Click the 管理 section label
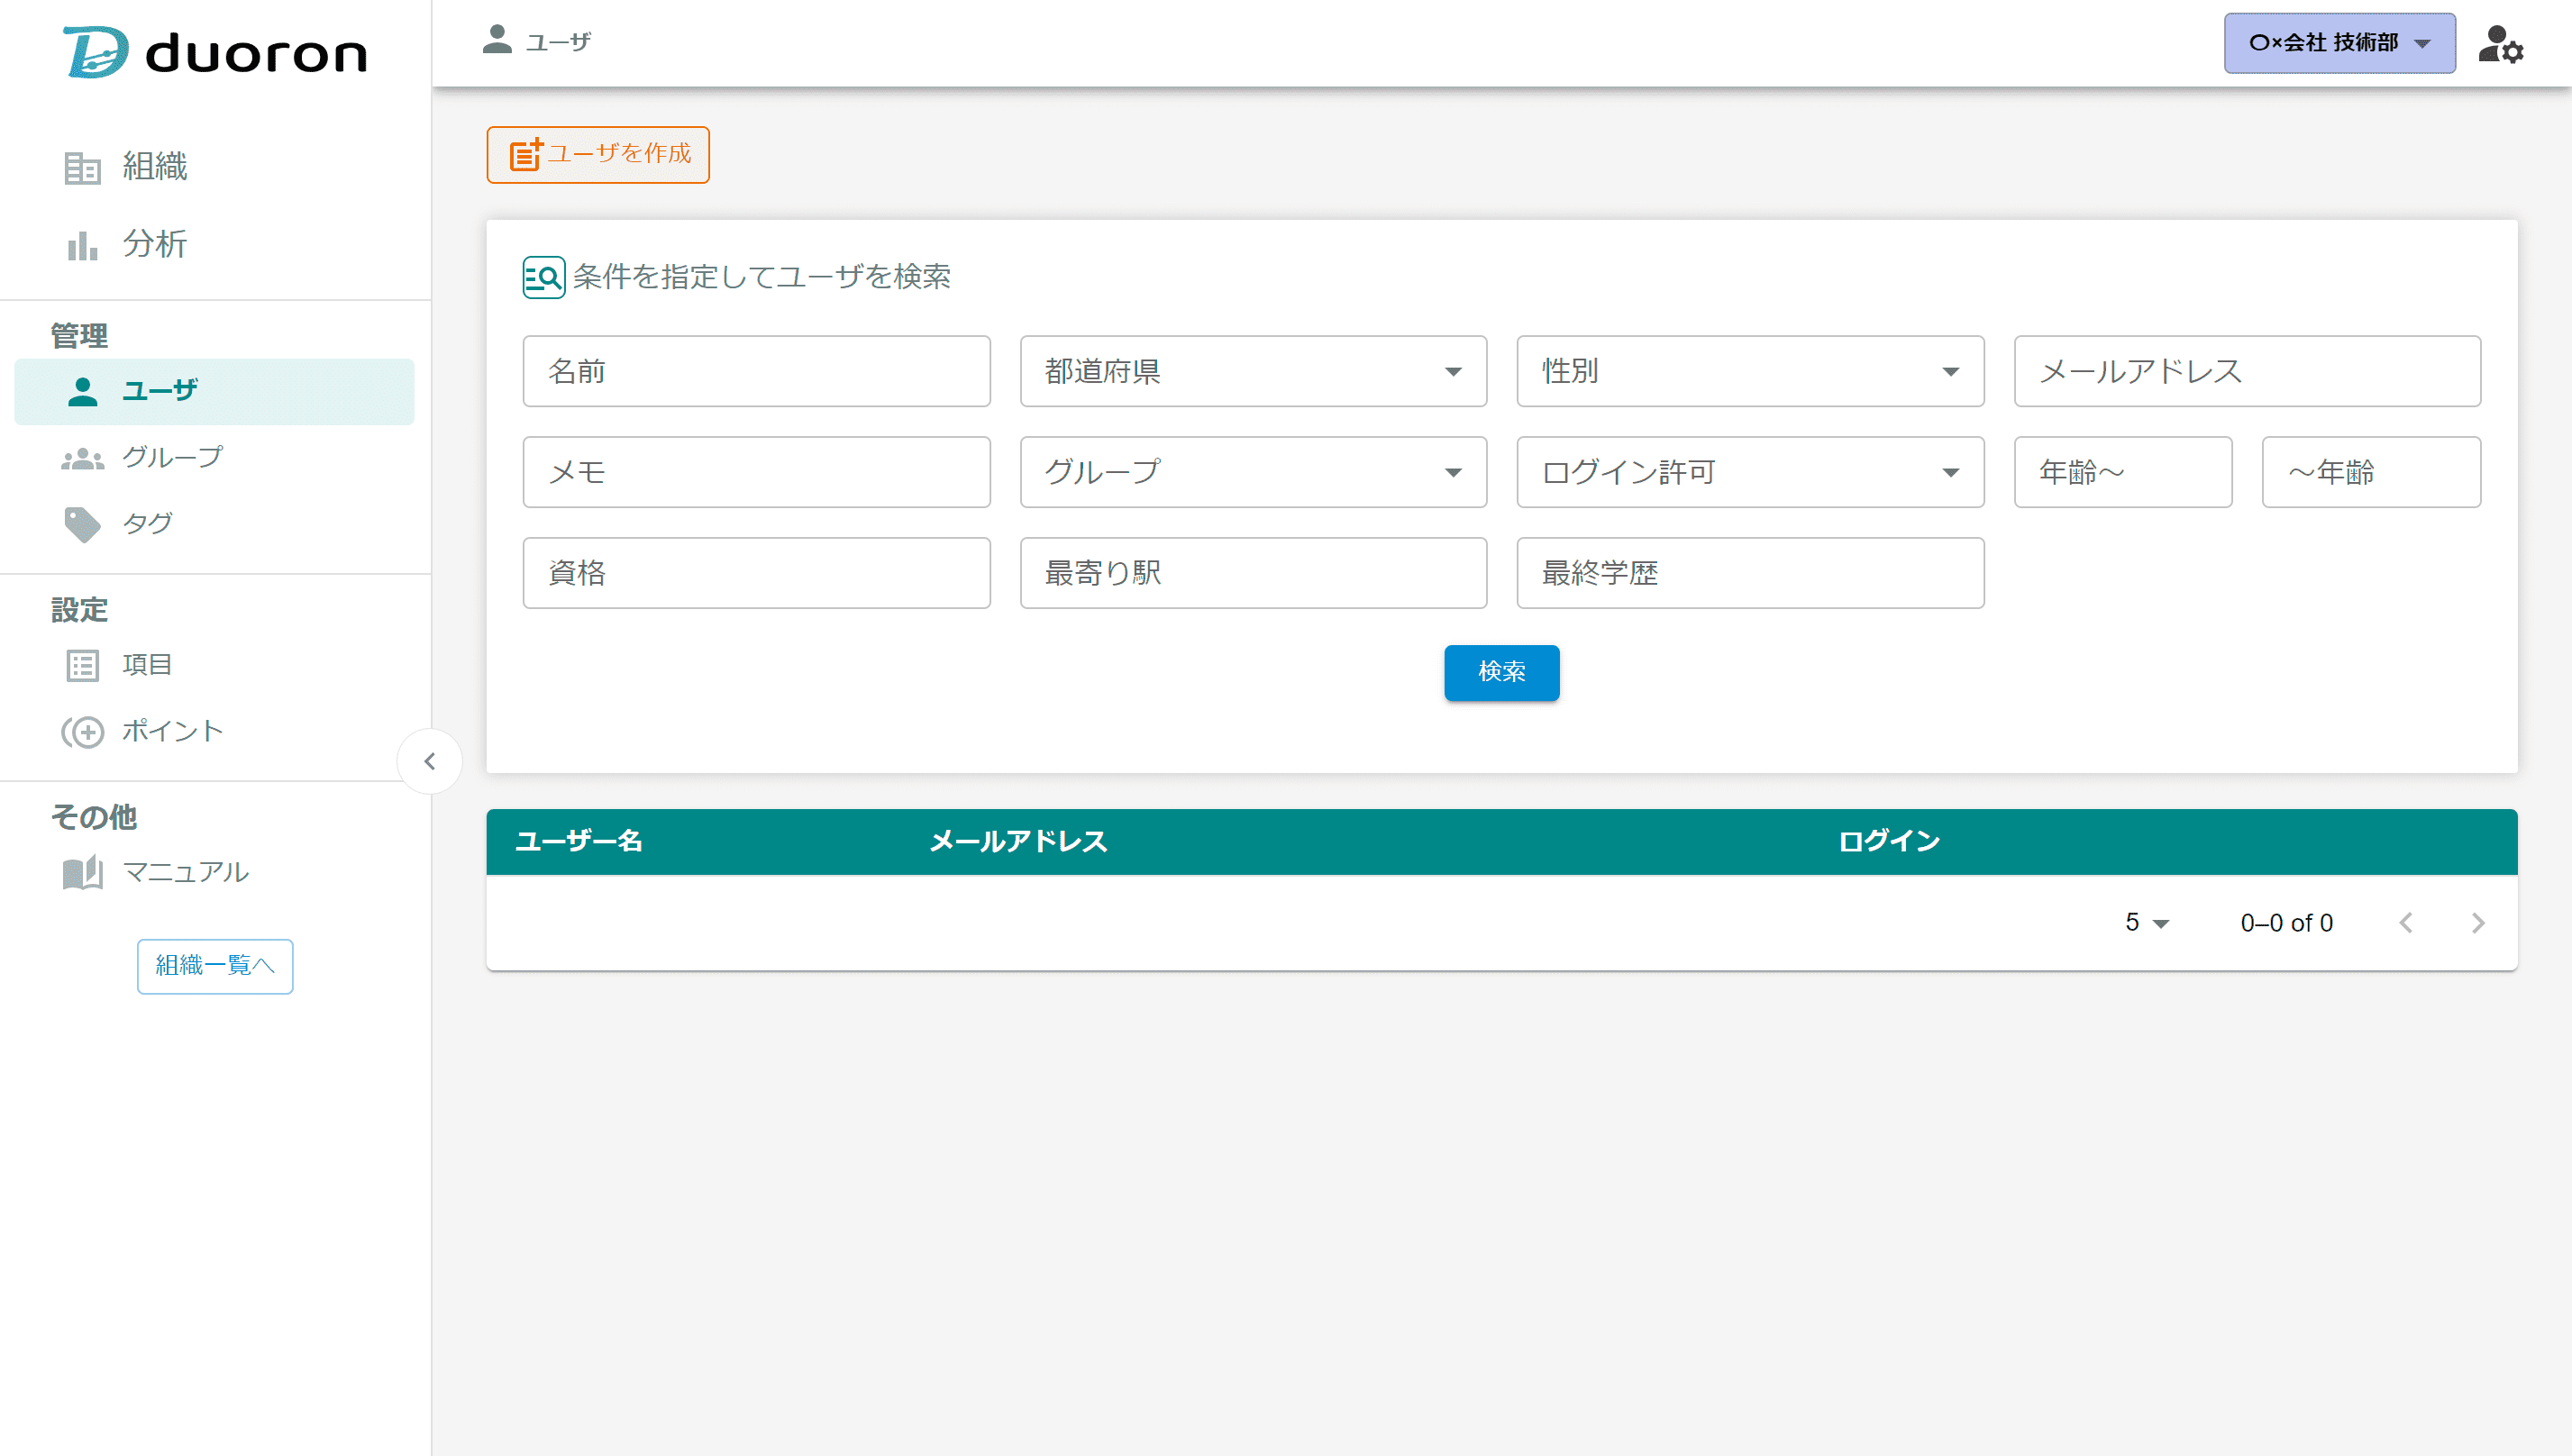This screenshot has width=2572, height=1456. tap(79, 336)
